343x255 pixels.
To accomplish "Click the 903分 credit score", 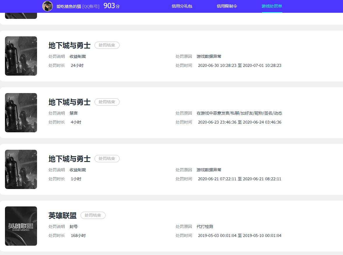I will [x=111, y=6].
